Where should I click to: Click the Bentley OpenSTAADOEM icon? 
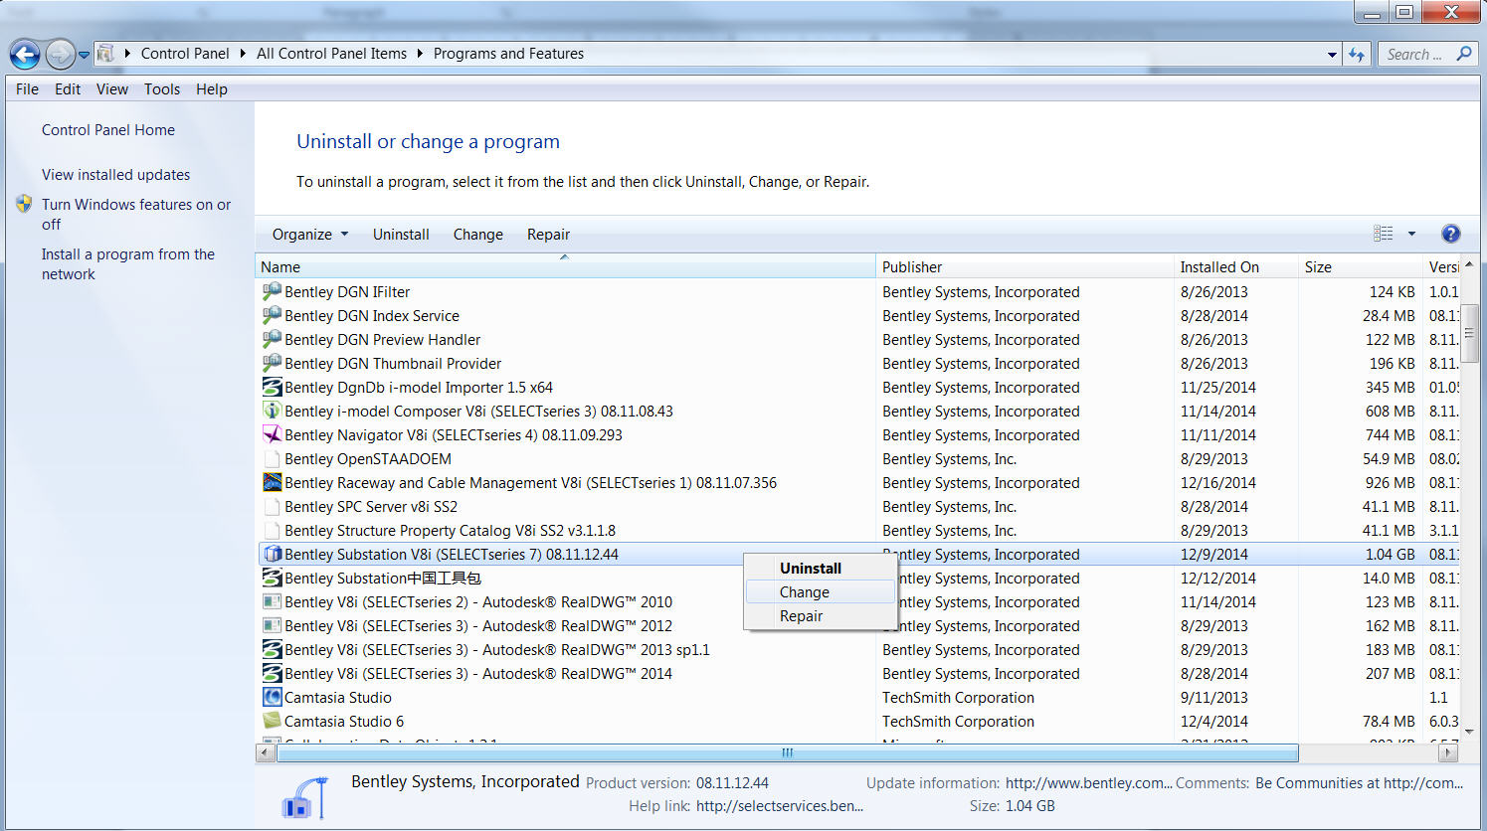272,458
